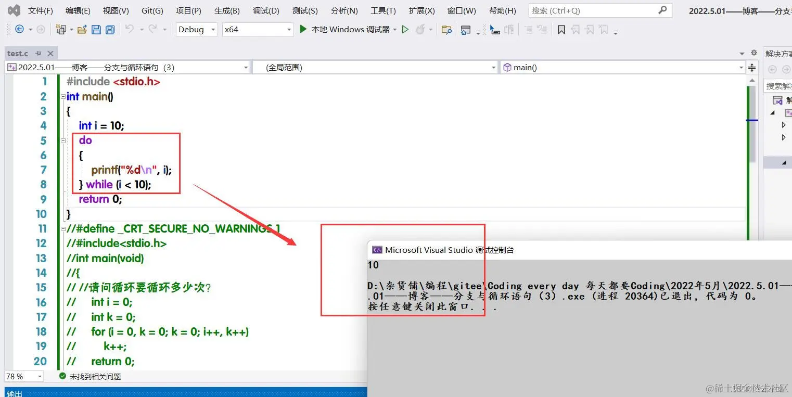Collapse the solution tree root node
The image size is (792, 397).
[773, 112]
